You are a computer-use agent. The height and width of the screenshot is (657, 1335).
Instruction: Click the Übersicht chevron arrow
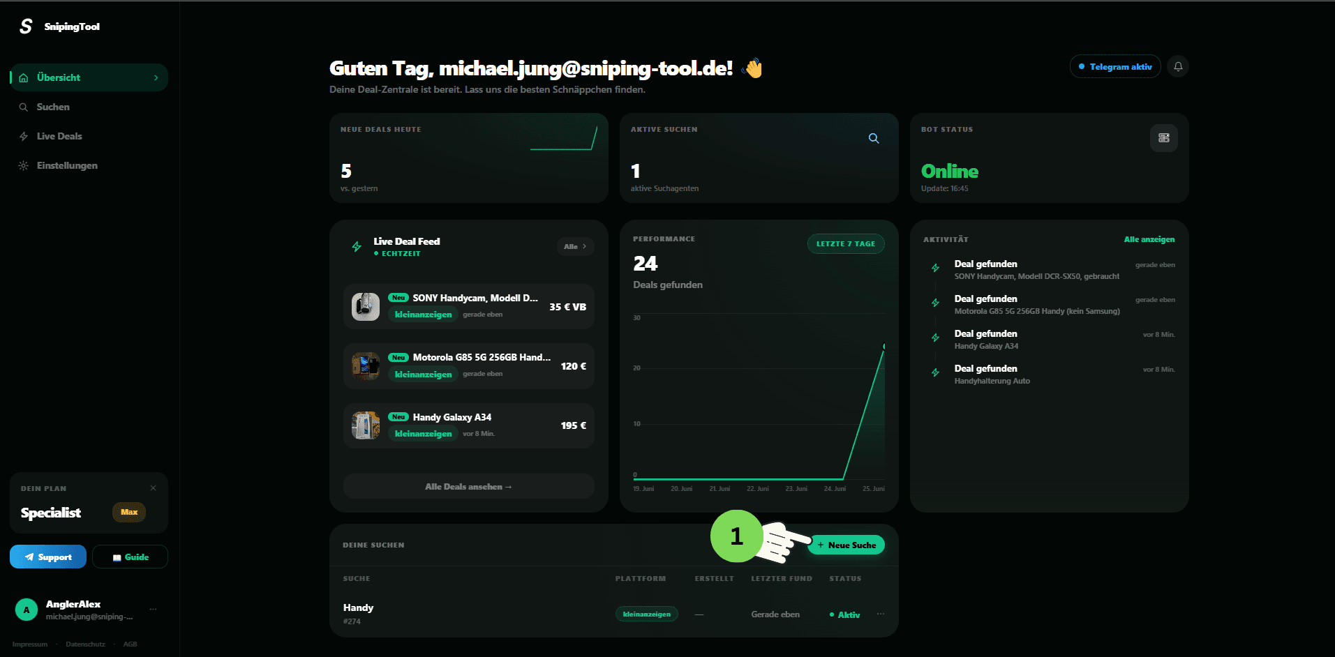[156, 77]
